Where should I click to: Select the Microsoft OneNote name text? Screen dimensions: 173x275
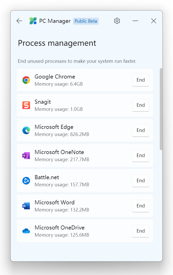click(x=59, y=152)
